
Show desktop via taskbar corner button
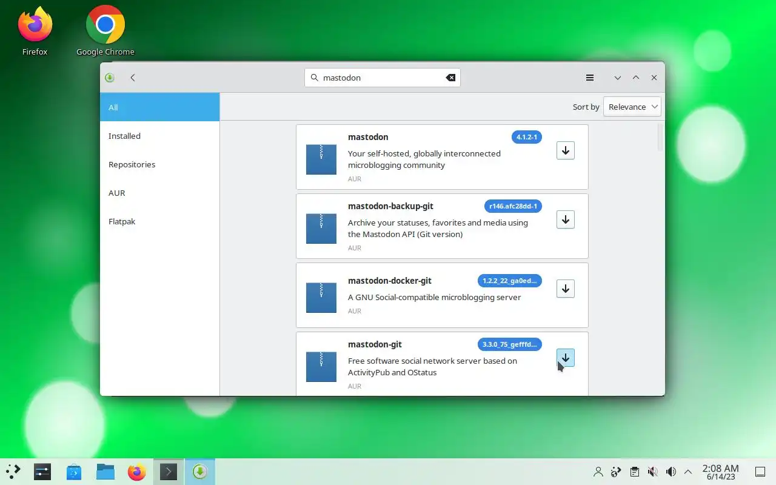760,472
